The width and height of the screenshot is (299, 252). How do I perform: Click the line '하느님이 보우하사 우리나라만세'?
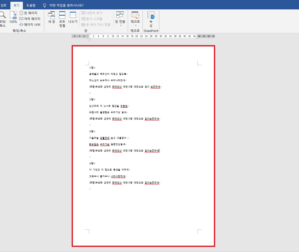click(x=107, y=80)
